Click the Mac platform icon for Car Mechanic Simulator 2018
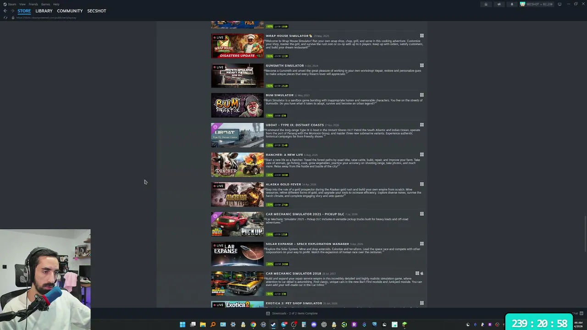Image resolution: width=587 pixels, height=330 pixels. pyautogui.click(x=422, y=274)
